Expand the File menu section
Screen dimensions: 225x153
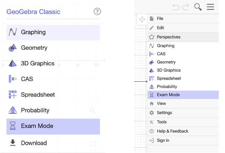click(183, 18)
